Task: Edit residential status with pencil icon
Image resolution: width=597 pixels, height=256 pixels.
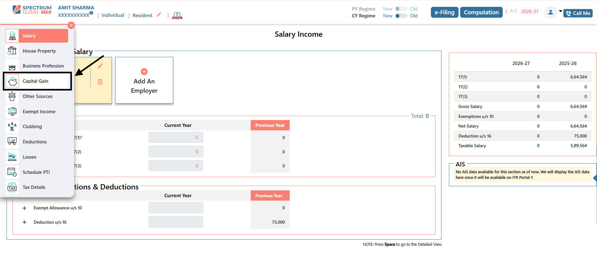Action: (159, 15)
